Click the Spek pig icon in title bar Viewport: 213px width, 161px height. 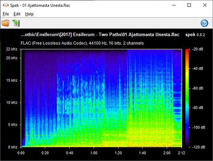(x=6, y=5)
